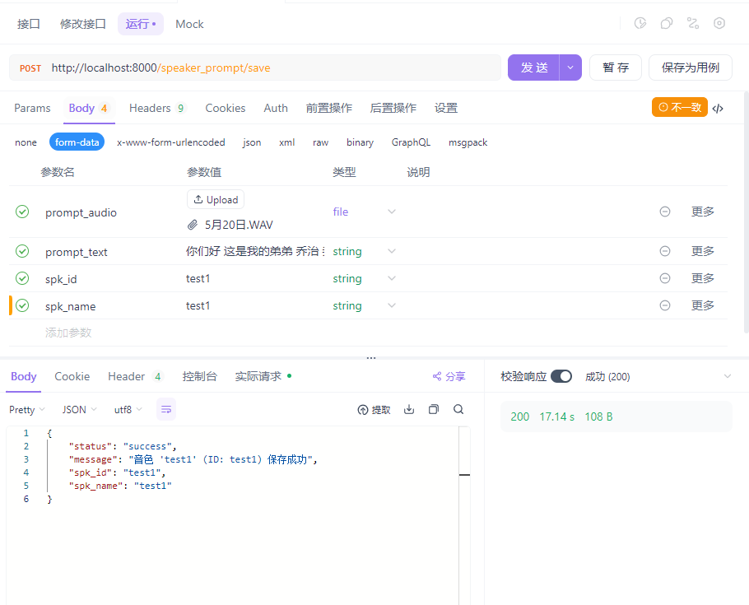Image resolution: width=749 pixels, height=605 pixels.
Task: Copy response using the copy icon
Action: [x=434, y=409]
